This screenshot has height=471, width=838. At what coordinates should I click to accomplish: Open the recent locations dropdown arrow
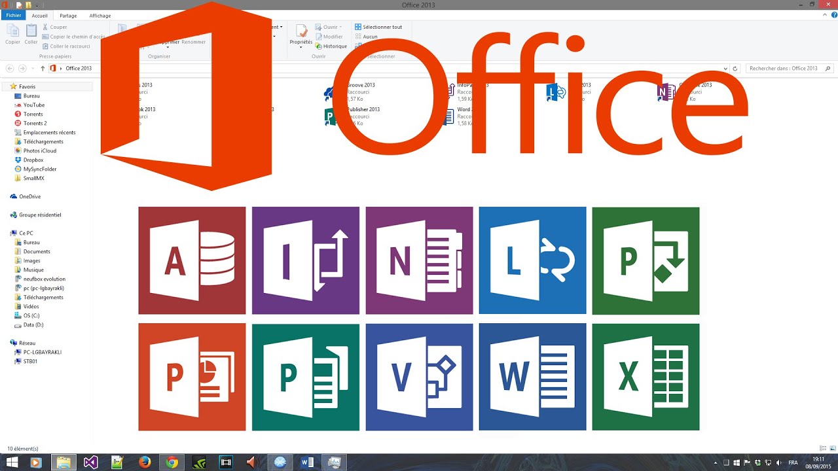(x=31, y=68)
